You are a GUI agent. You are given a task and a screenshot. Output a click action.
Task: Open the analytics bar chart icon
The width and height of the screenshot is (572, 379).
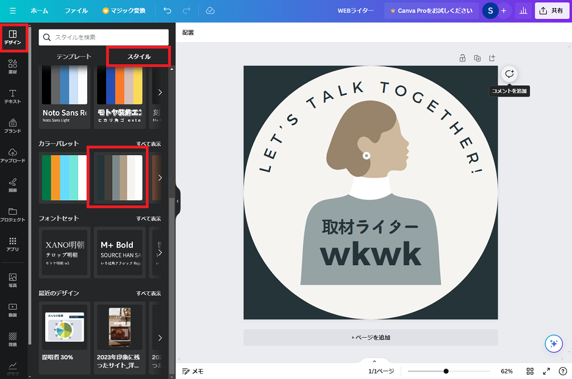pyautogui.click(x=523, y=11)
